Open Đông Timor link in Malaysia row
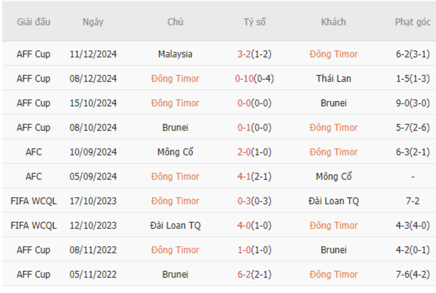 point(333,54)
